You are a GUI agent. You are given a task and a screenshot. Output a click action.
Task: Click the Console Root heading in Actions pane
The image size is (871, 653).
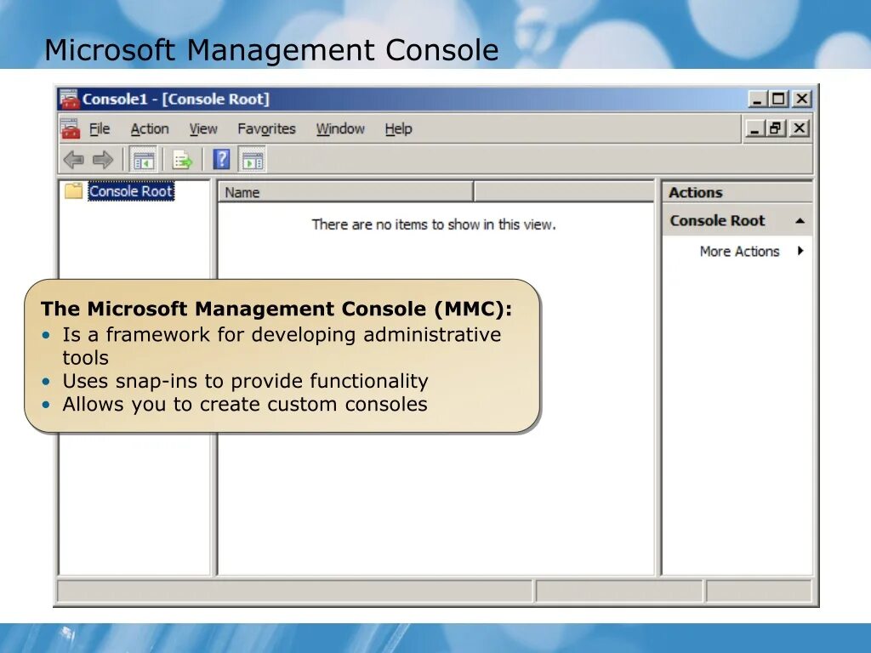coord(717,221)
